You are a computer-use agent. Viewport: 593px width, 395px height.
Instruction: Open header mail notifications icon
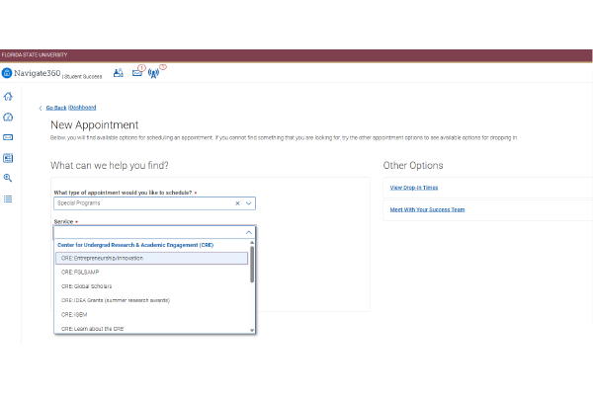[x=137, y=73]
